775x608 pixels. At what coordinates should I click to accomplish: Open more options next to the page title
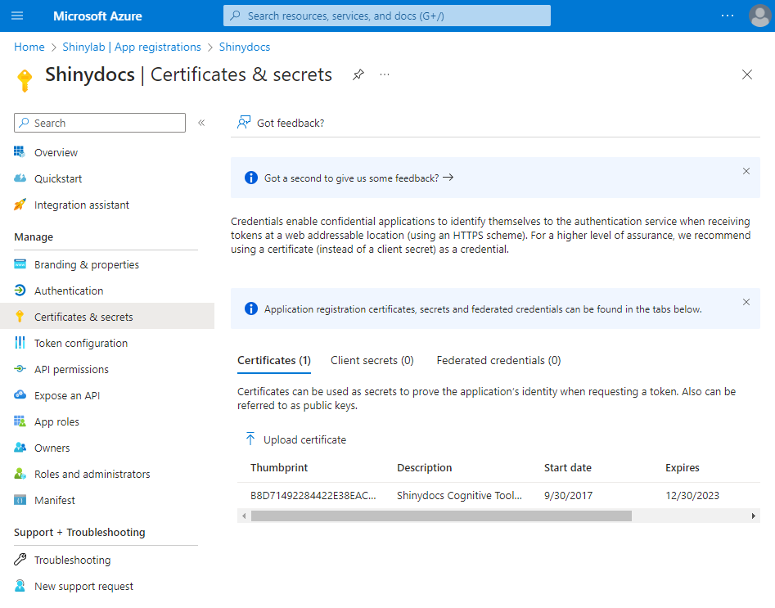[x=385, y=74]
